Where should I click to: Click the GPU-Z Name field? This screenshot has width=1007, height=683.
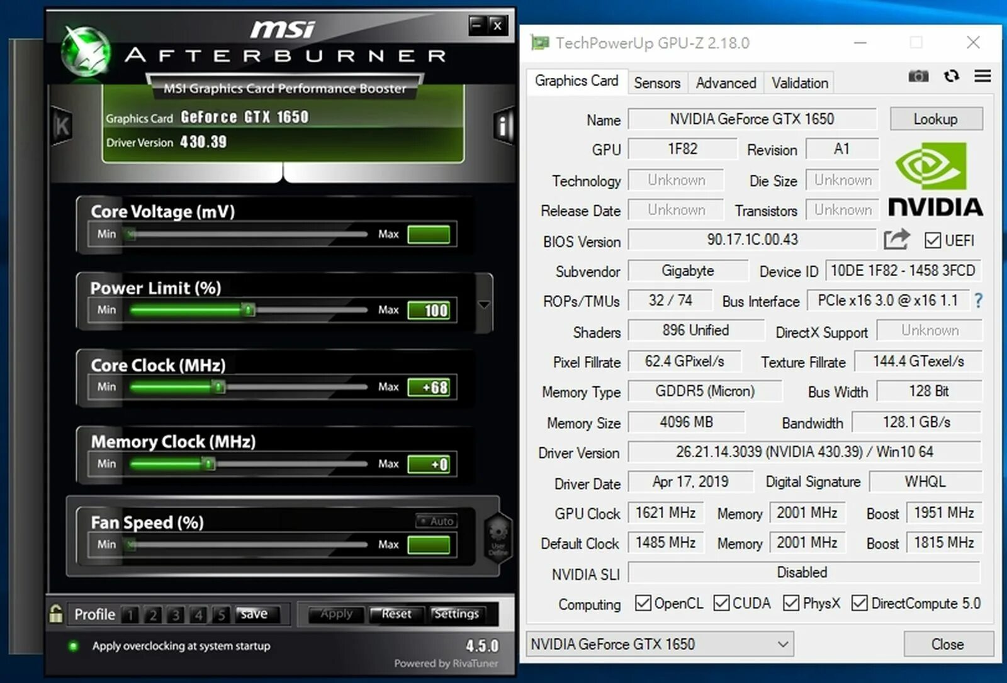[752, 119]
